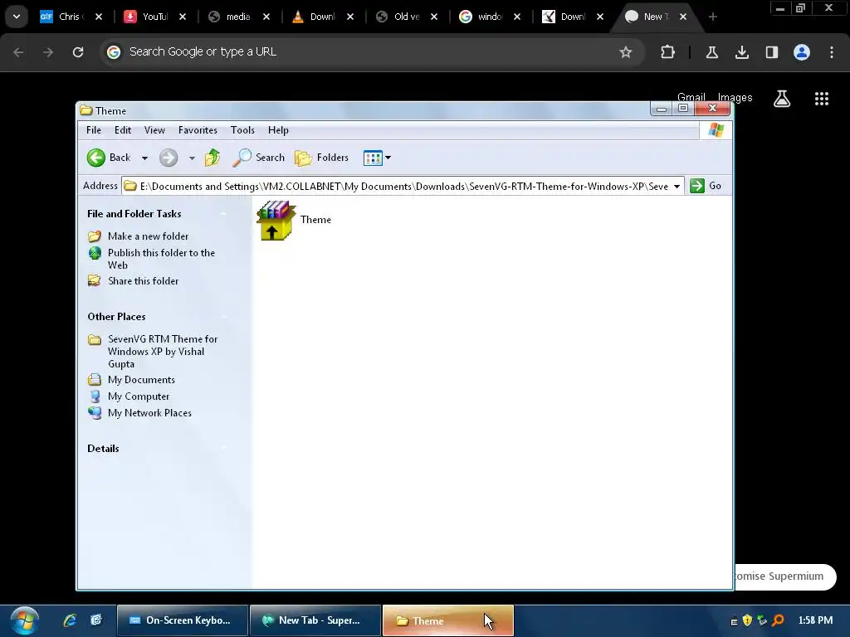Open the Help menu in Explorer
850x637 pixels.
[x=278, y=130]
